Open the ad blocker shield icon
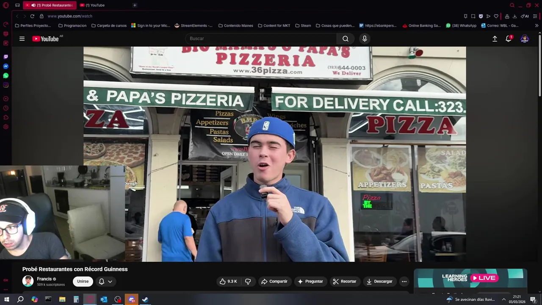Screen dimensions: 542x305 (x=481, y=16)
